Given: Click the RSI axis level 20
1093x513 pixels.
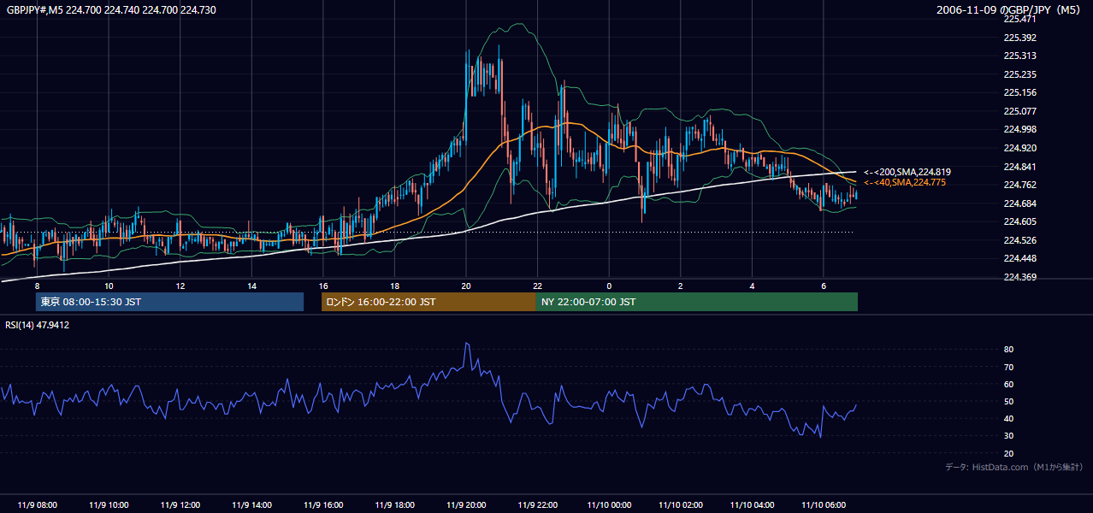Looking at the screenshot, I should pyautogui.click(x=1009, y=453).
